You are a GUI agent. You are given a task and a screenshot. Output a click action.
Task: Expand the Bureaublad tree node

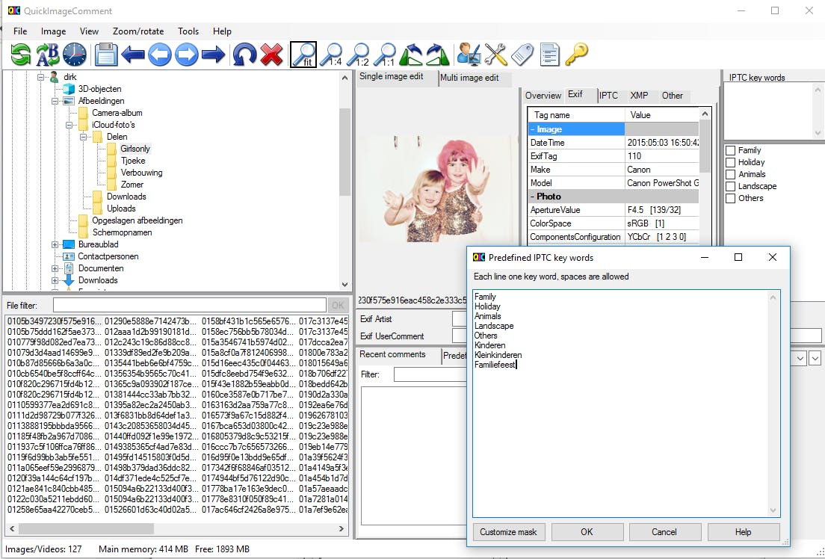55,245
